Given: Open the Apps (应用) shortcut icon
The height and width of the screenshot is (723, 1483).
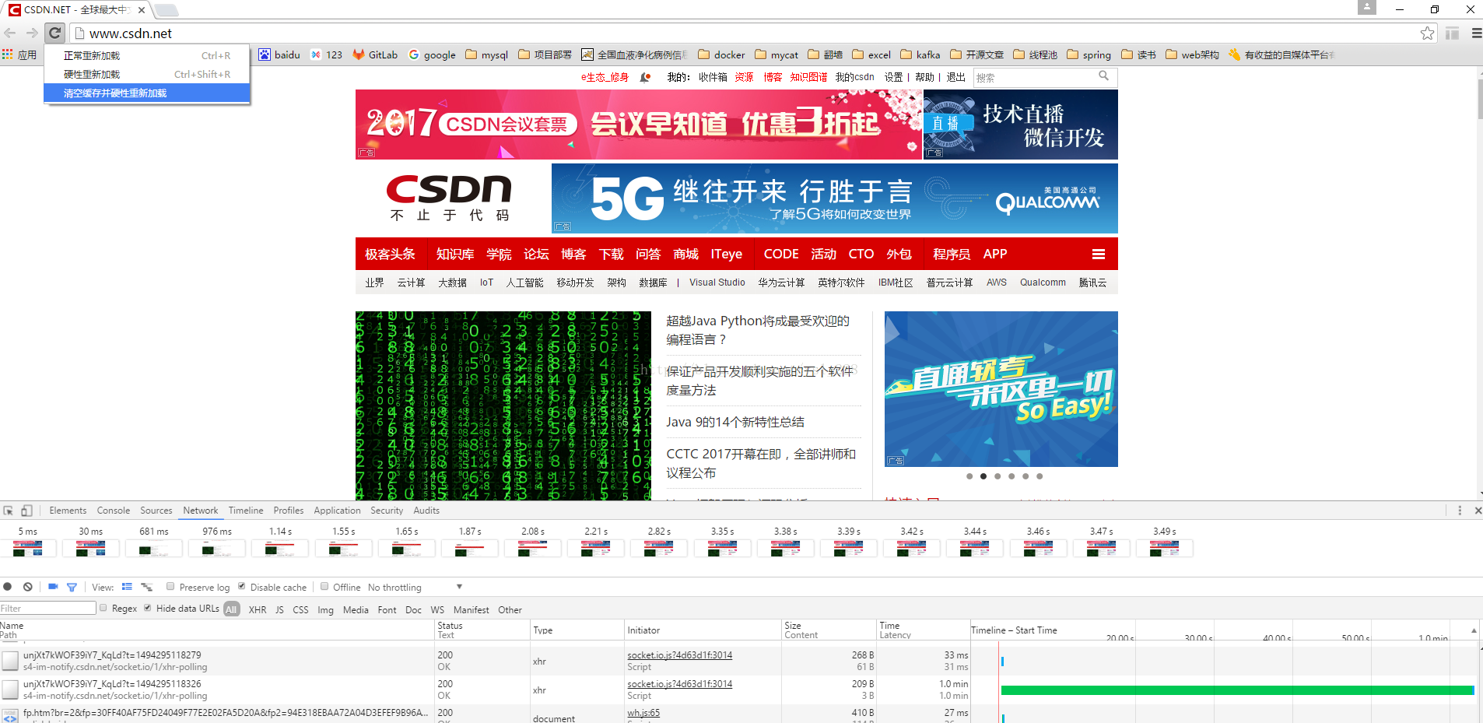Looking at the screenshot, I should point(19,54).
